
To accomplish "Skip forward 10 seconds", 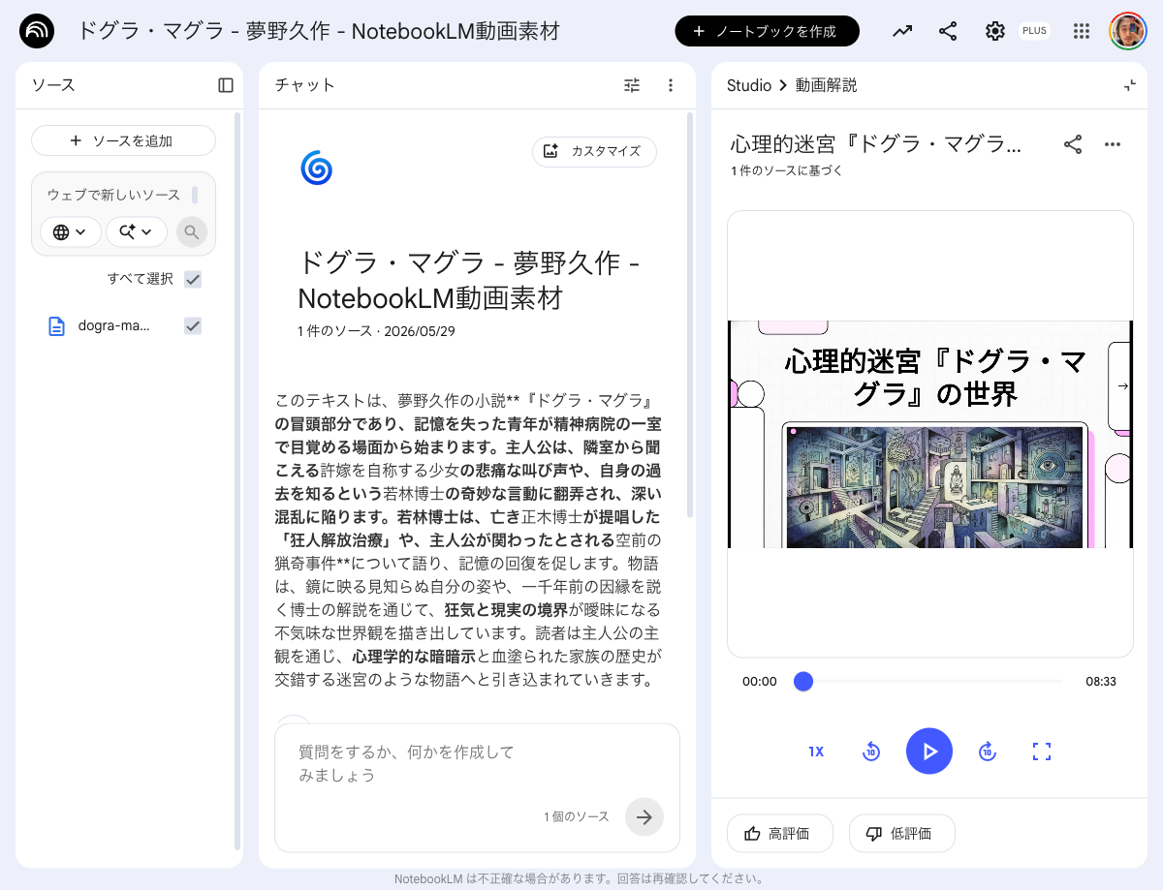I will pyautogui.click(x=987, y=752).
